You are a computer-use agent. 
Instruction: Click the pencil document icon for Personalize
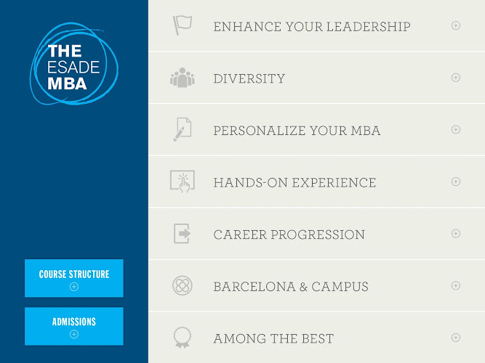coord(182,129)
